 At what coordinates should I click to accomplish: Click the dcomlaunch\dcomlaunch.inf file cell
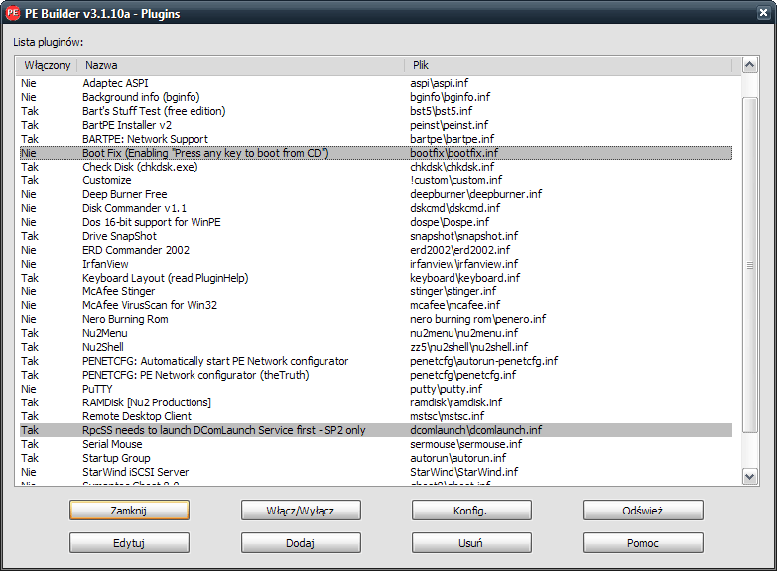coord(475,430)
